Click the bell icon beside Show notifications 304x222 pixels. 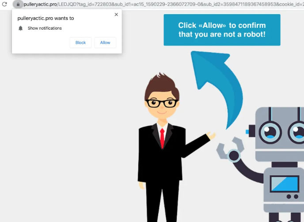[21, 28]
